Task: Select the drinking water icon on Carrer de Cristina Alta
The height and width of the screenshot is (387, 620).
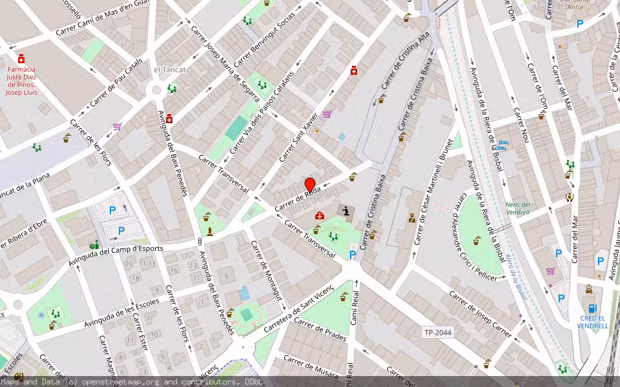Action: click(381, 99)
